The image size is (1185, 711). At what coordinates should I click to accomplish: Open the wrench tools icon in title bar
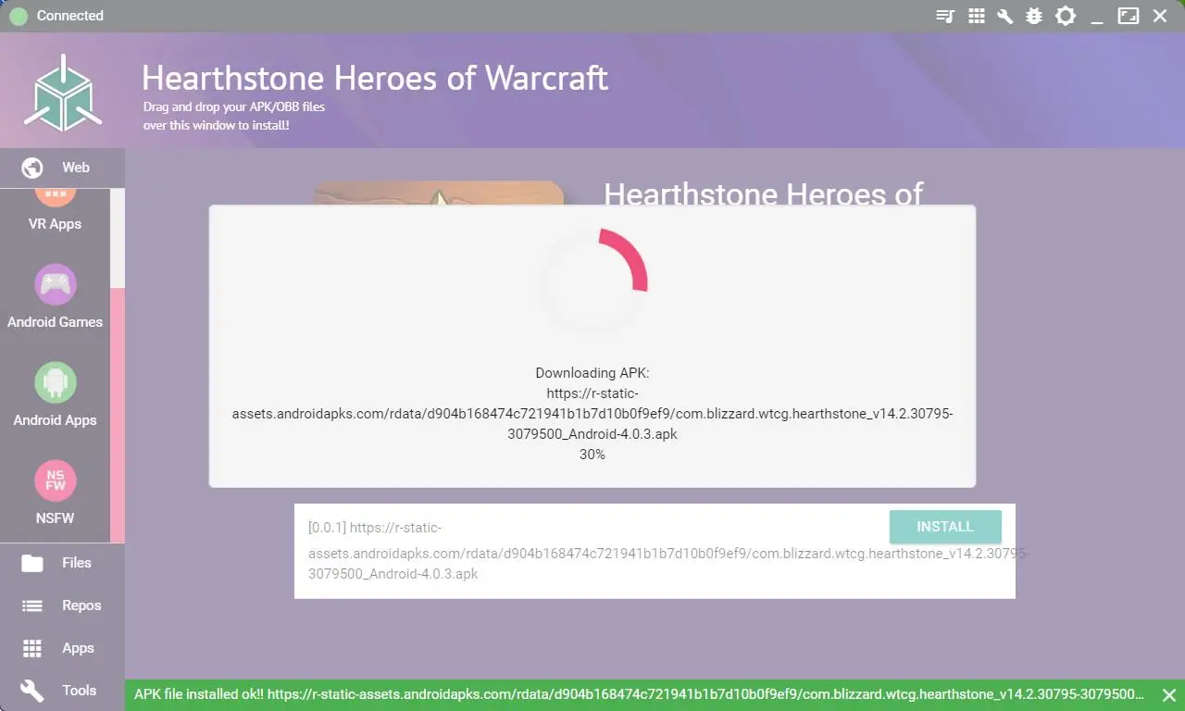click(x=1004, y=16)
